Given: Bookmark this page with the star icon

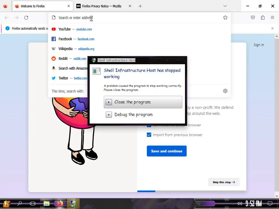Looking at the screenshot, I should coord(225,17).
